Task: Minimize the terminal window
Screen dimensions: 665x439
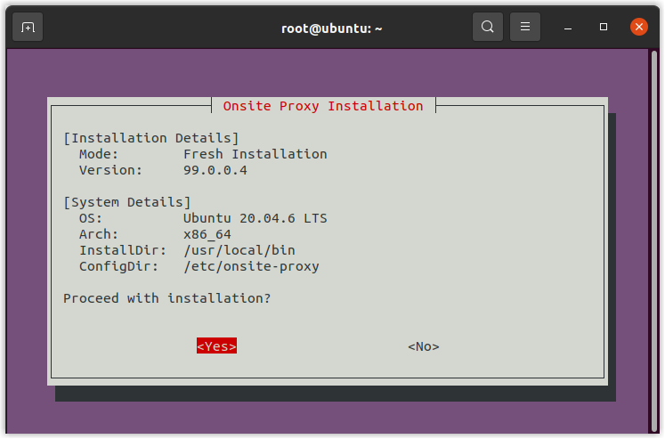Action: (568, 28)
